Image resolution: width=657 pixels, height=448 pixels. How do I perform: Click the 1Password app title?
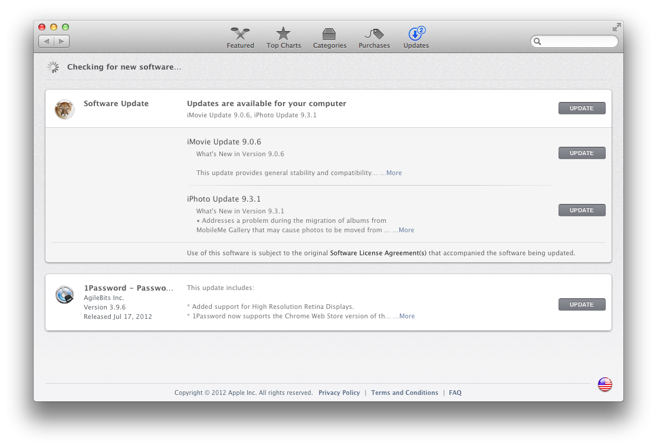[x=128, y=288]
